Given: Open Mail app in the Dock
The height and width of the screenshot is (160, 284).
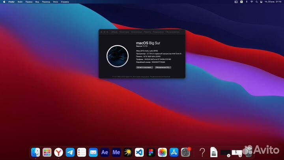Looking at the screenshot, I should (93, 152).
